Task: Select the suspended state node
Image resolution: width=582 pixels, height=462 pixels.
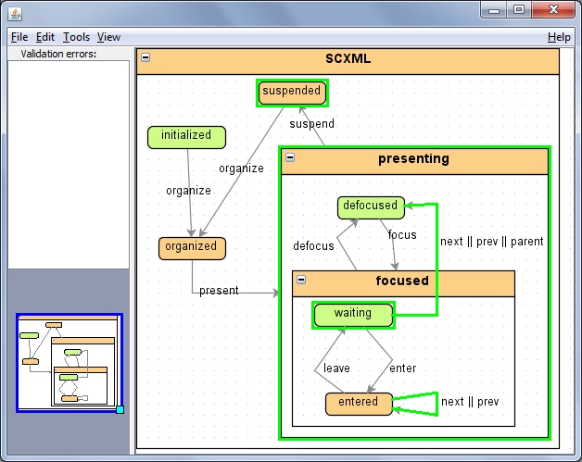Action: [x=292, y=93]
